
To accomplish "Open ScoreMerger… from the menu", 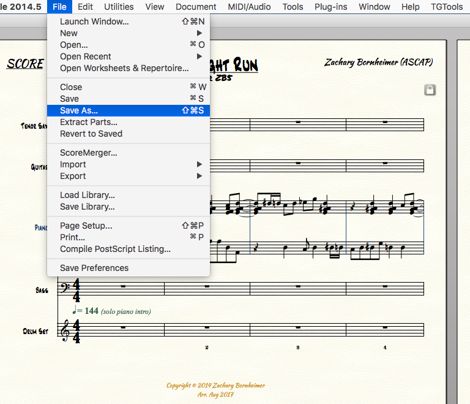I will [x=89, y=153].
